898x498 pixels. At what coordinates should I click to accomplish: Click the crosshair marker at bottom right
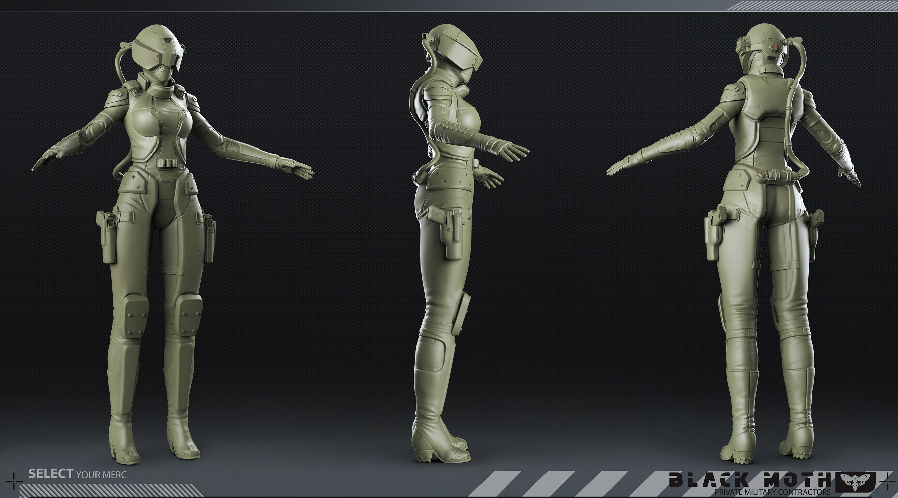[888, 481]
